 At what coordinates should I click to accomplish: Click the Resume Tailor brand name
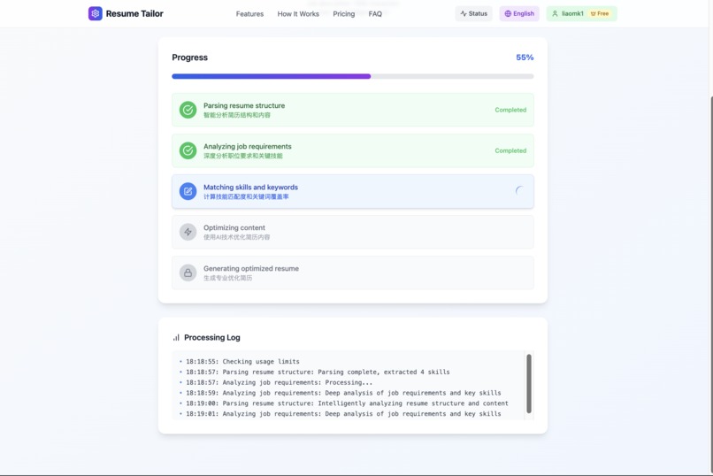[134, 13]
